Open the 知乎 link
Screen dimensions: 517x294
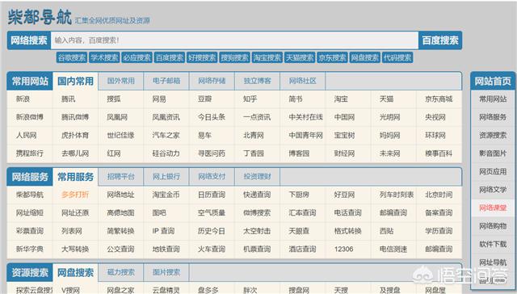[250, 99]
